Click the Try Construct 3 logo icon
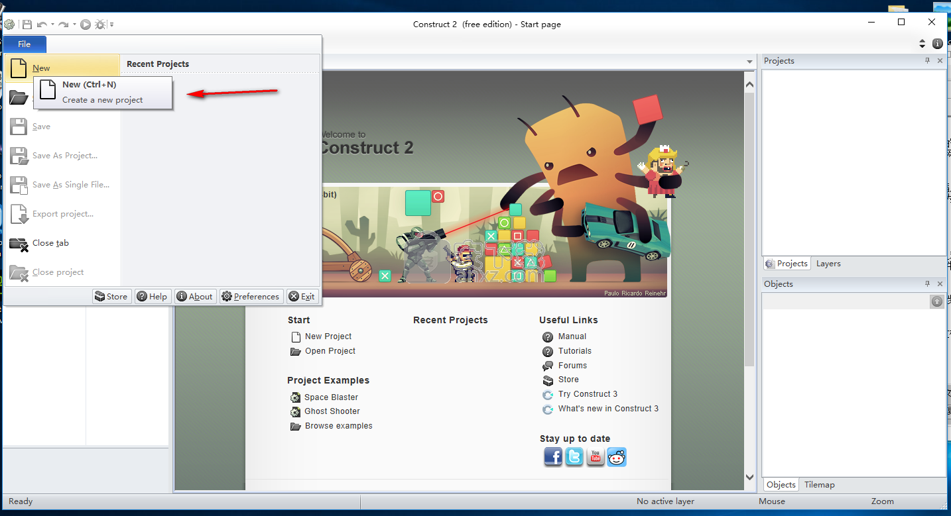Screen dimensions: 951x516 [x=548, y=395]
